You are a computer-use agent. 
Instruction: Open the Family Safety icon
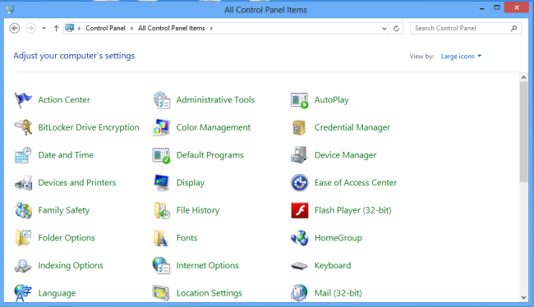(23, 210)
